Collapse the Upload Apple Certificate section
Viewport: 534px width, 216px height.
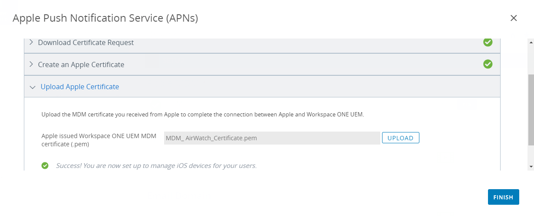32,87
